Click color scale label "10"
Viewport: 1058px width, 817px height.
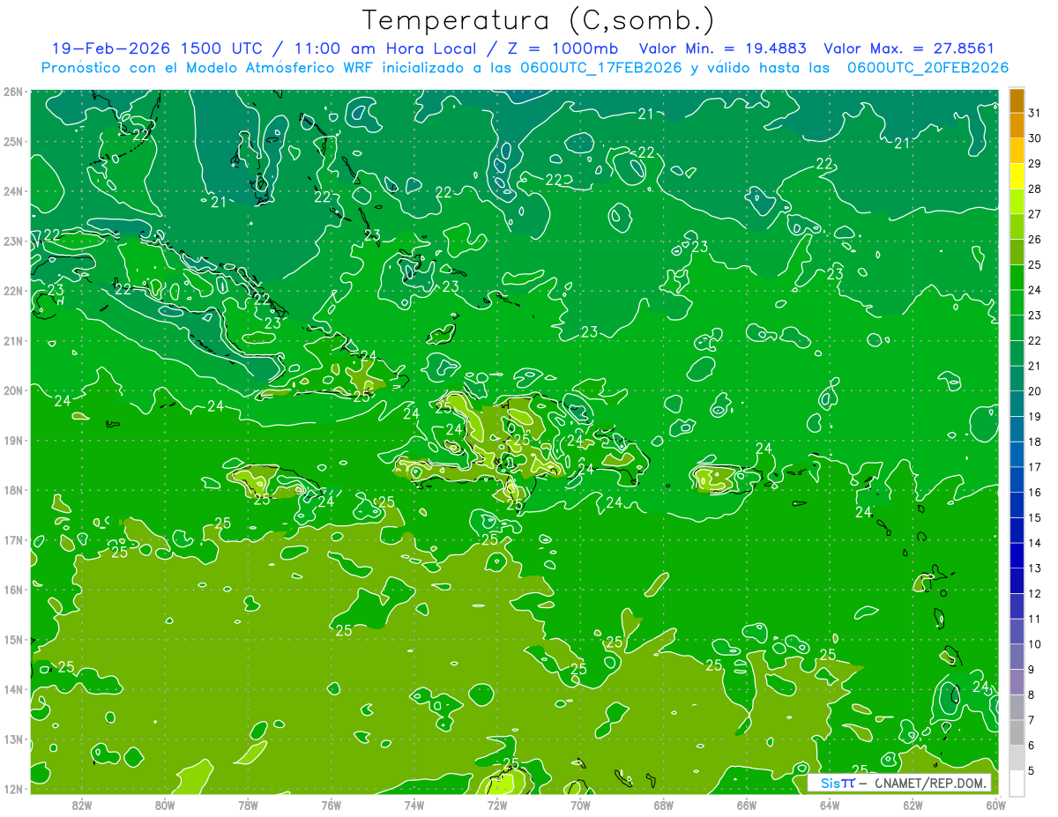click(1035, 643)
